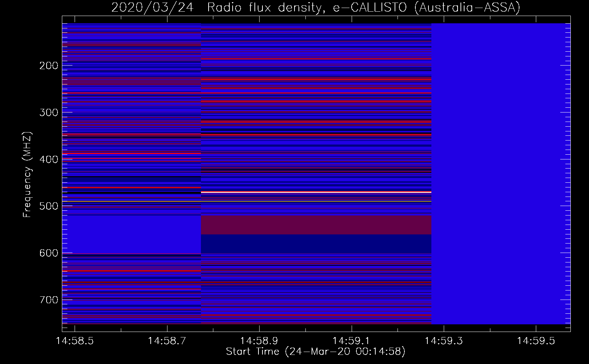This screenshot has width=589, height=364.
Task: Click the 14:58.9 time tick label
Action: coord(259,341)
